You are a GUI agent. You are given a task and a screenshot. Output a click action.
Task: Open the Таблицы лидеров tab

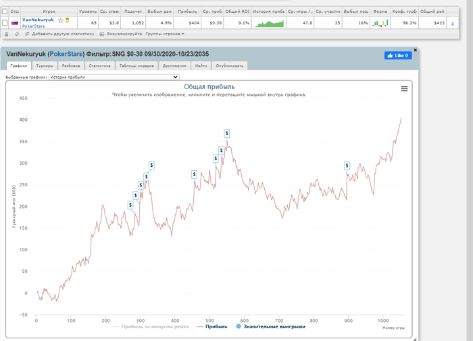tap(136, 65)
